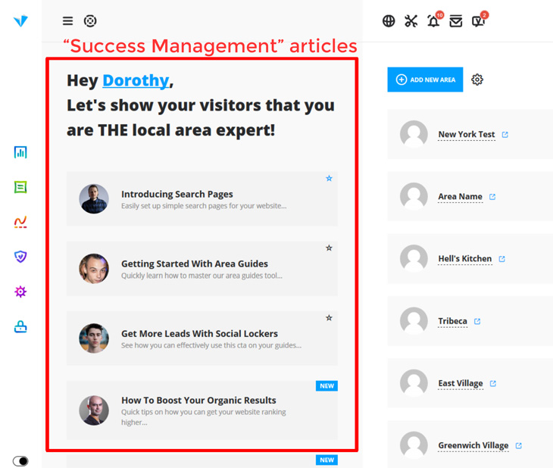Screen dimensions: 553x468
Task: Open the Area Name area
Action: point(460,196)
